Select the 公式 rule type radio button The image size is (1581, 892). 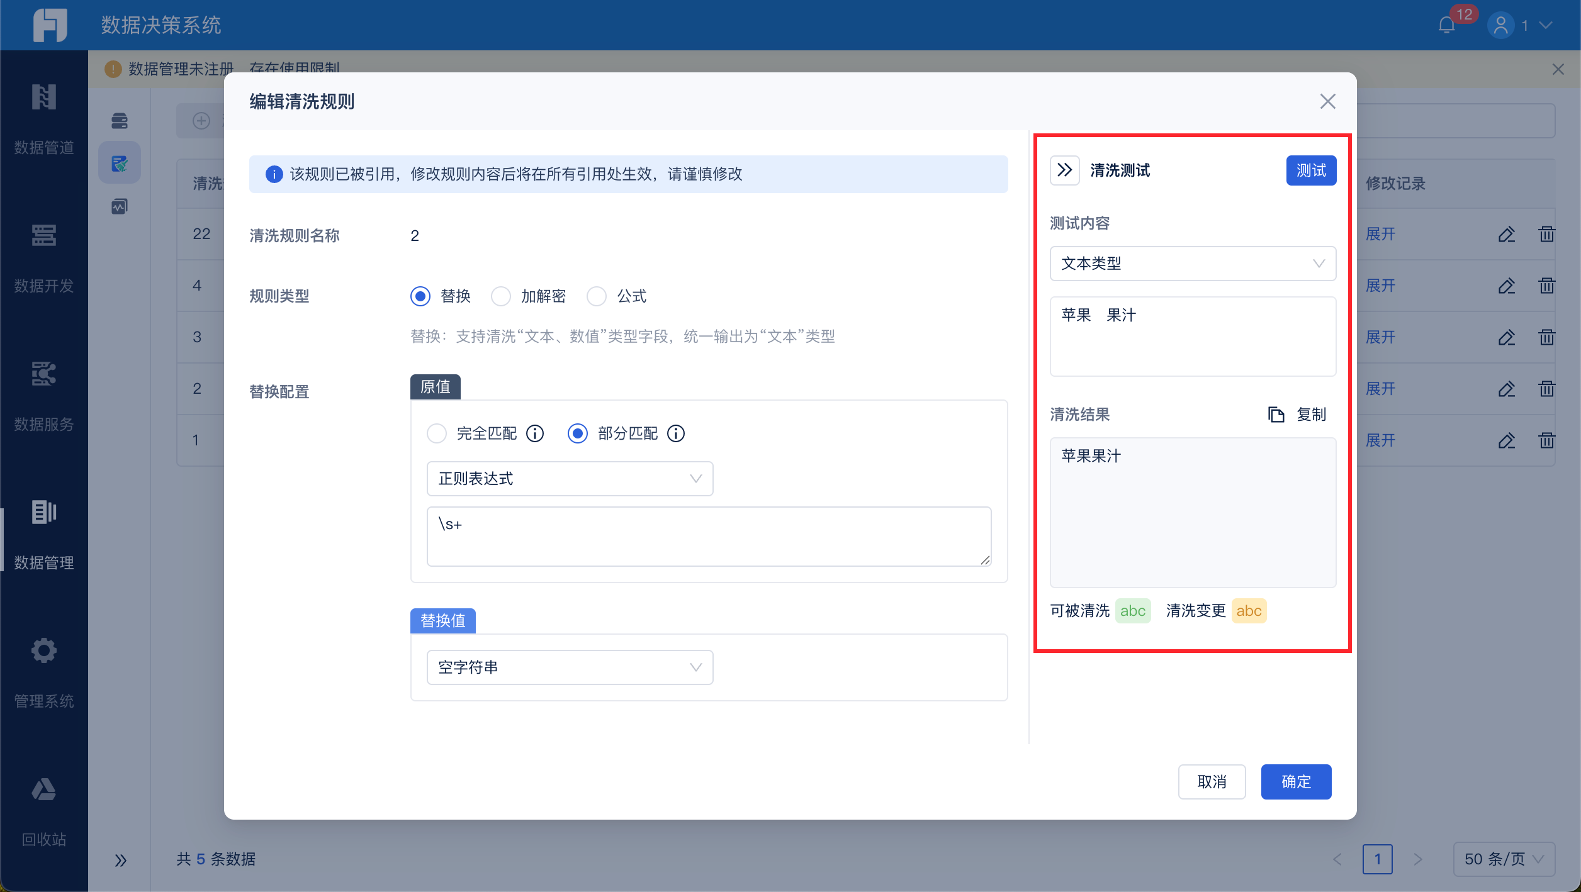(597, 296)
